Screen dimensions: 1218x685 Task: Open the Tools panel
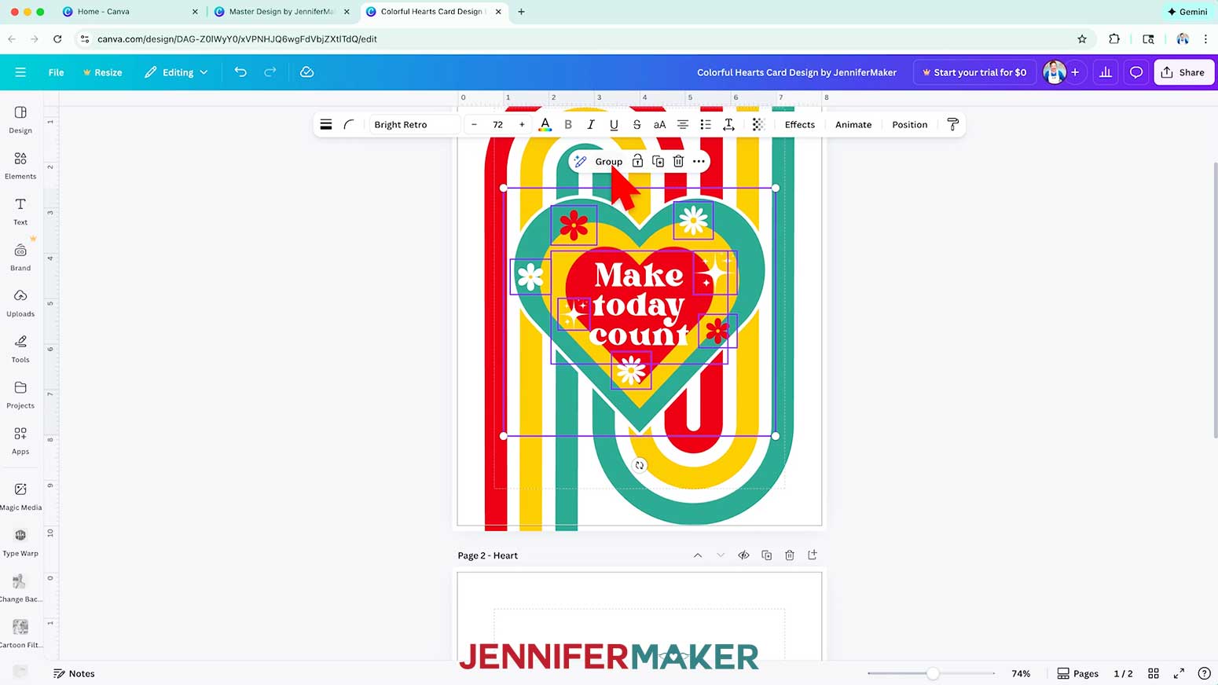(20, 349)
